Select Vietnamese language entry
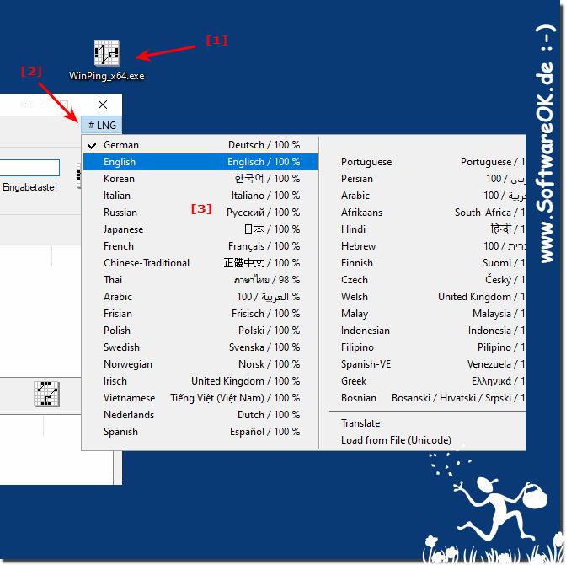566x565 pixels. (200, 398)
